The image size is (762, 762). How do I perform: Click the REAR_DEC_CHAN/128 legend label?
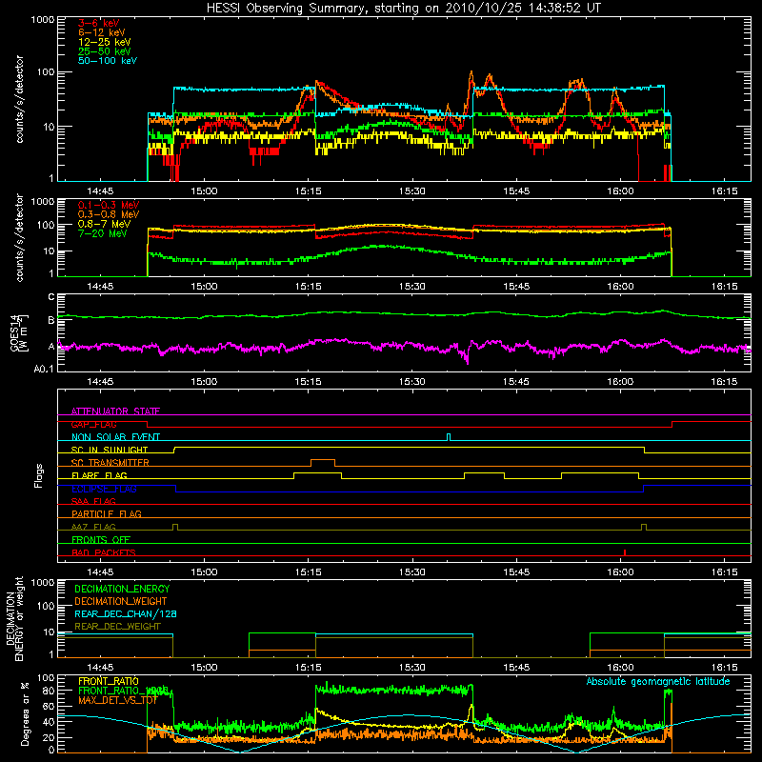pyautogui.click(x=126, y=613)
